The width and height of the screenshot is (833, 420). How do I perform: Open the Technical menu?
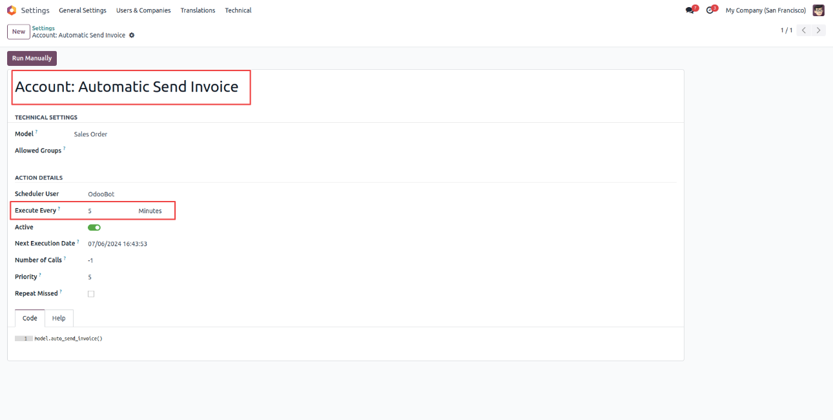pos(238,10)
